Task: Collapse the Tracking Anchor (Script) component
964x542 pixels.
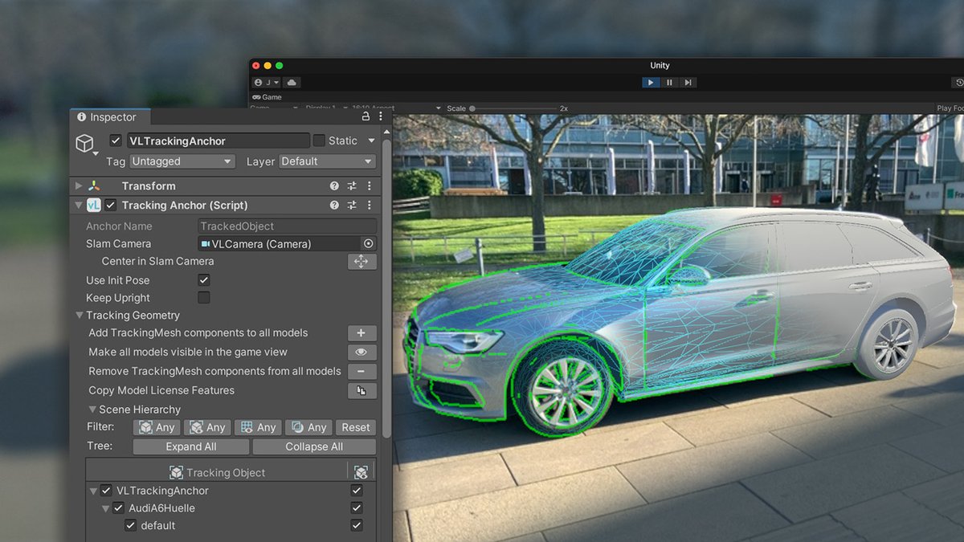Action: (79, 206)
